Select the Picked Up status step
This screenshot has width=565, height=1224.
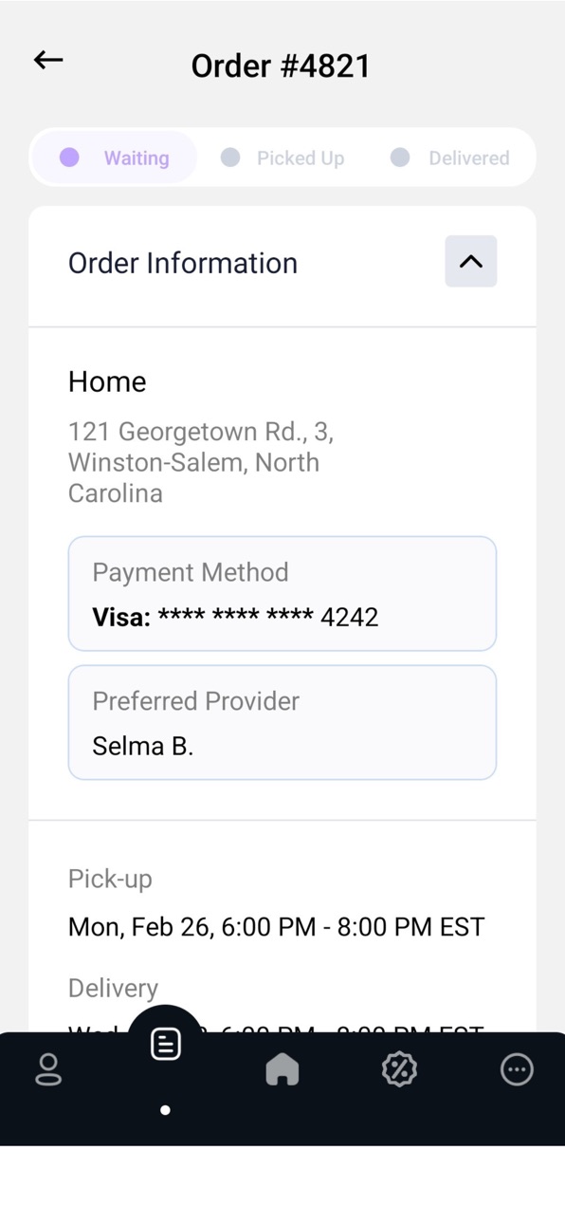coord(282,158)
